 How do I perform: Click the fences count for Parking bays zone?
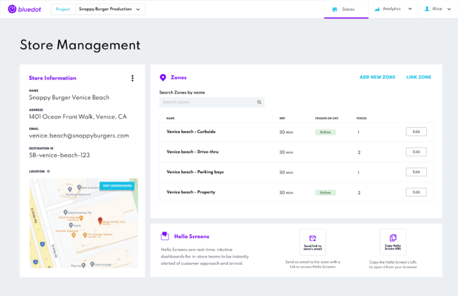[358, 173]
